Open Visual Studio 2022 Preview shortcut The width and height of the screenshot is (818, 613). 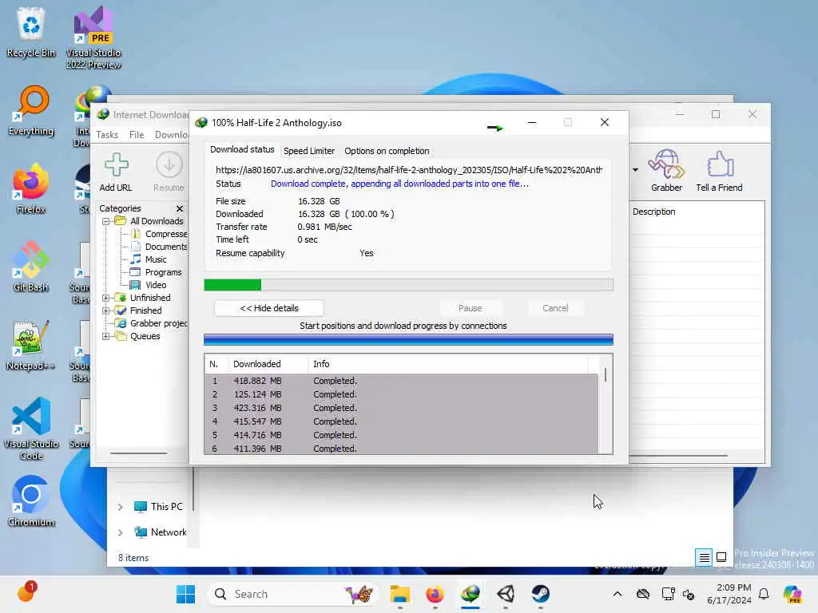[x=93, y=38]
